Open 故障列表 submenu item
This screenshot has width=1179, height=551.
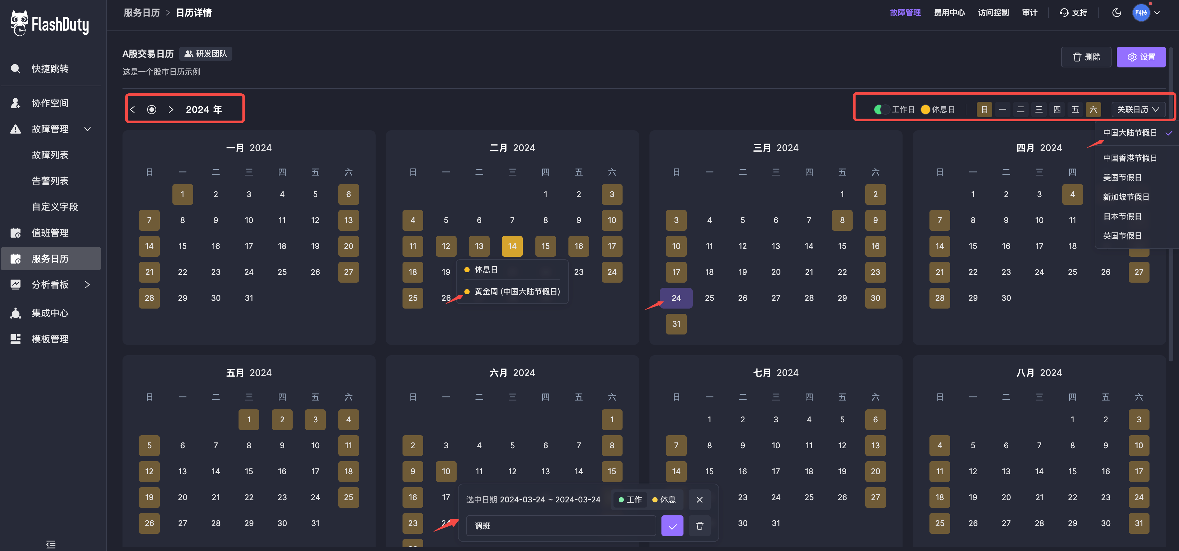[x=50, y=155]
